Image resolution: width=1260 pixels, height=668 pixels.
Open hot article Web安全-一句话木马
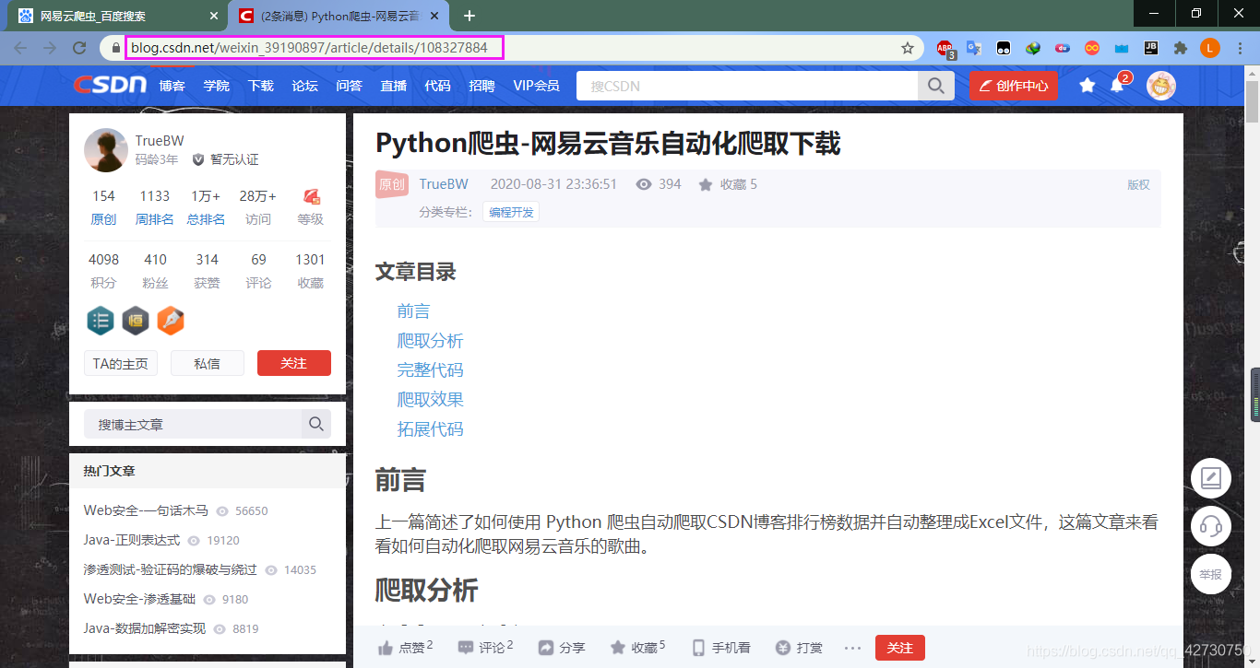coord(146,510)
